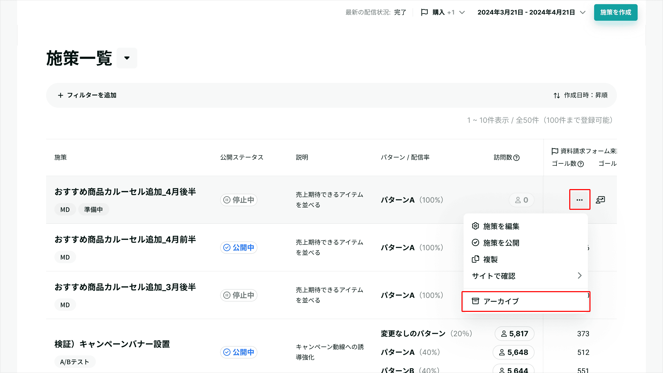Toggle 停止中 status of 4月後半 campaign
This screenshot has width=663, height=373.
pyautogui.click(x=239, y=200)
